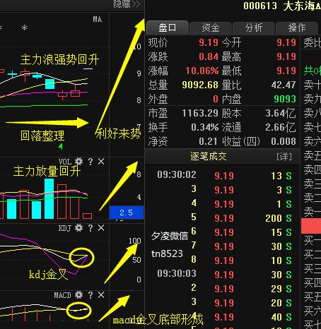
Task: Close the VOL indicator panel
Action: 101,162
